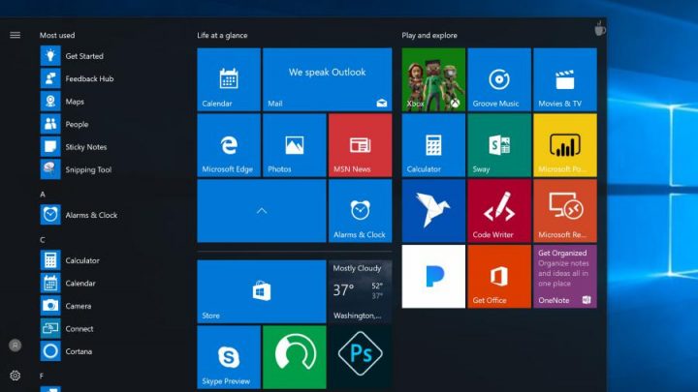
Task: Open Get Started from Most used
Action: point(72,56)
